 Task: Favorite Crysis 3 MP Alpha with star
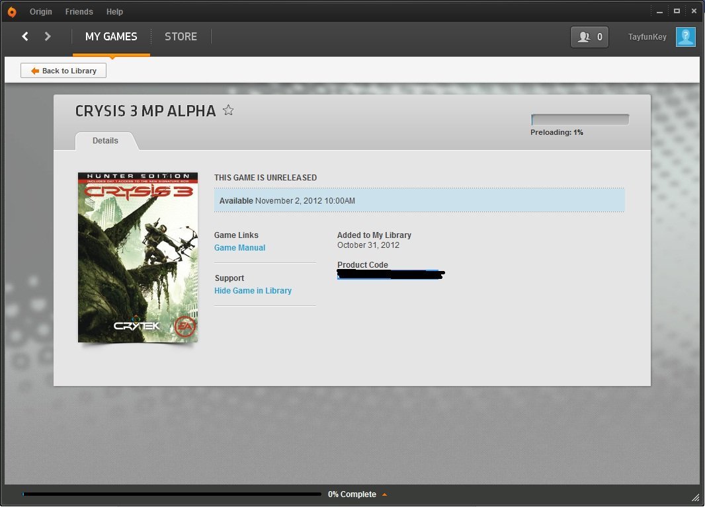[228, 110]
